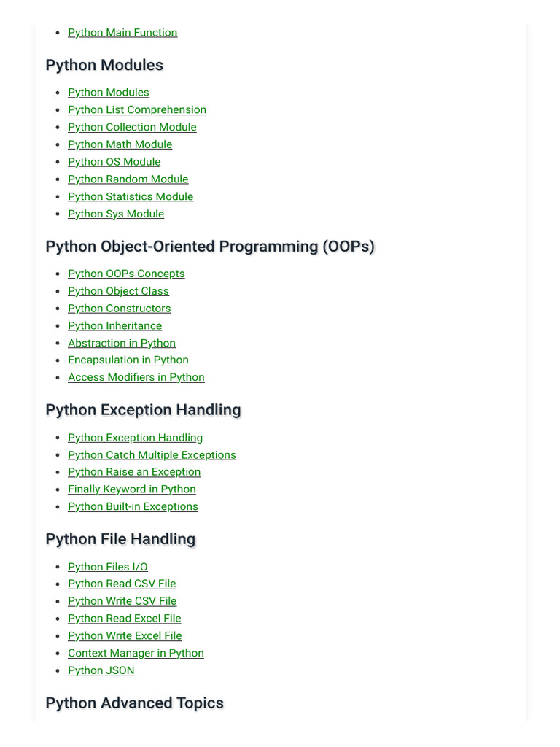Go to Python Constructors tutorial
The image size is (560, 747).
coord(120,309)
